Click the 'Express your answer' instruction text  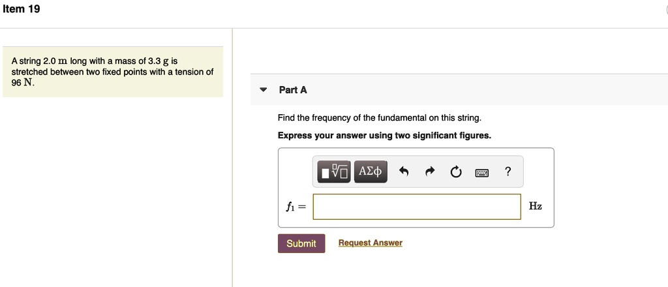coord(384,136)
